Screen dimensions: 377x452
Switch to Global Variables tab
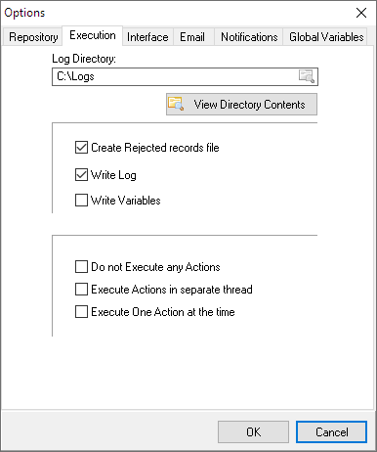(x=326, y=37)
